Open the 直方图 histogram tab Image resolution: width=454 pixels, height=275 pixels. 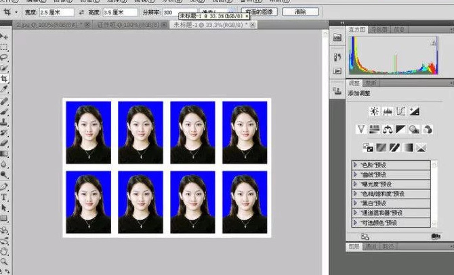356,30
